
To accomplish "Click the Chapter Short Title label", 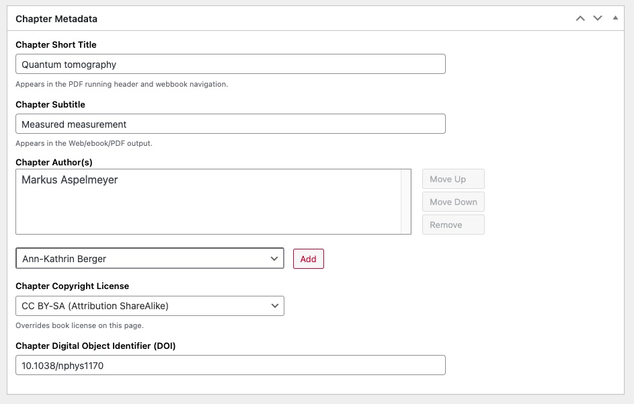I will pos(56,44).
